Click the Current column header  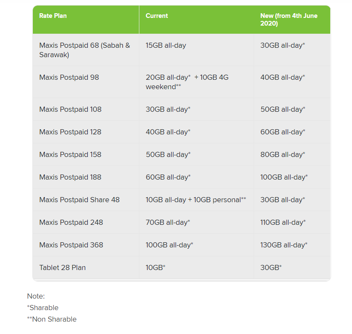point(157,16)
